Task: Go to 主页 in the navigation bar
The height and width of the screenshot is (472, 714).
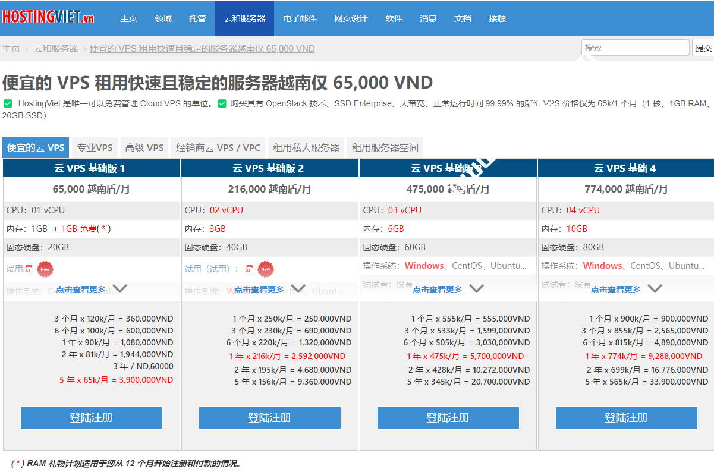Action: click(129, 18)
